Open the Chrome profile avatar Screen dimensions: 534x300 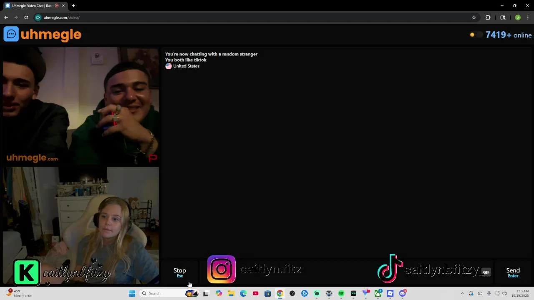pos(518,17)
